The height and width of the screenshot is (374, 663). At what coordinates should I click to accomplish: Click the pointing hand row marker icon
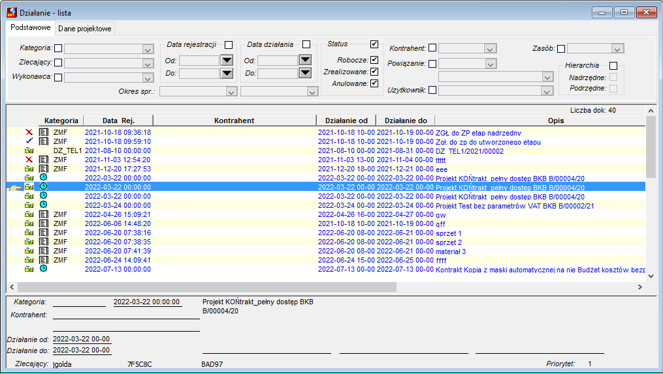coord(15,188)
